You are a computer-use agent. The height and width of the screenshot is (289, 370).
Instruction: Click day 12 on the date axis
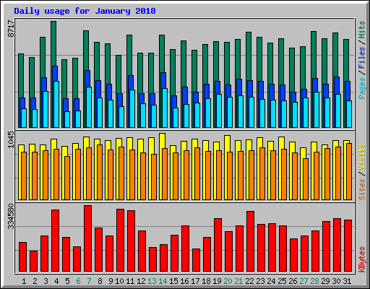(x=141, y=281)
